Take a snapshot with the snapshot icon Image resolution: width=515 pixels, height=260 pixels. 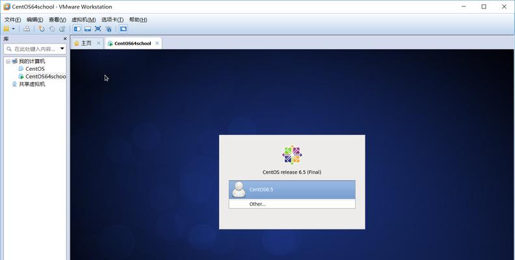42,29
